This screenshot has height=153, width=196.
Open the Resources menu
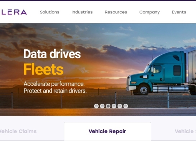(116, 12)
